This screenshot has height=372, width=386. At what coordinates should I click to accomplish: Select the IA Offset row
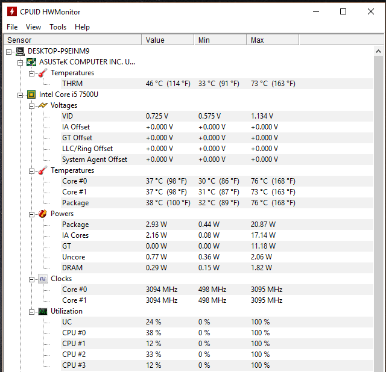pyautogui.click(x=217, y=127)
